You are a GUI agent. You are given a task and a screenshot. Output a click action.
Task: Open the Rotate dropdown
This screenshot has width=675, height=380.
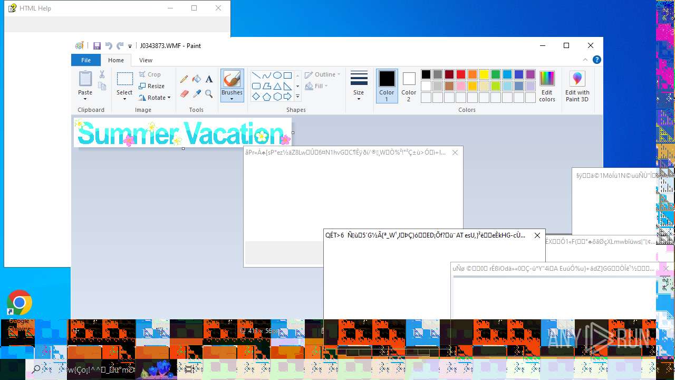(x=155, y=98)
